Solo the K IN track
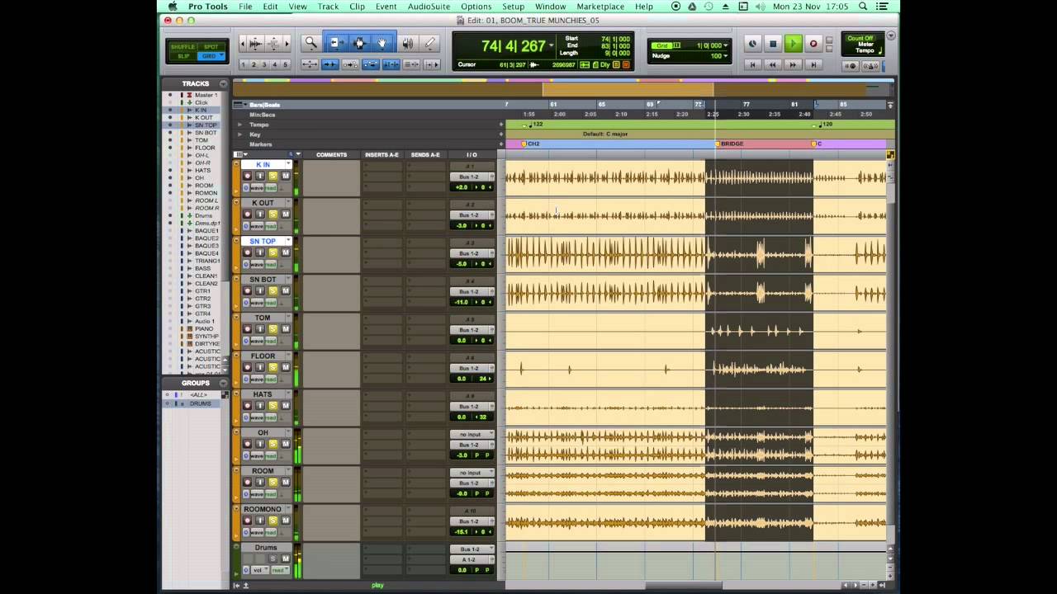The image size is (1057, 594). (273, 177)
